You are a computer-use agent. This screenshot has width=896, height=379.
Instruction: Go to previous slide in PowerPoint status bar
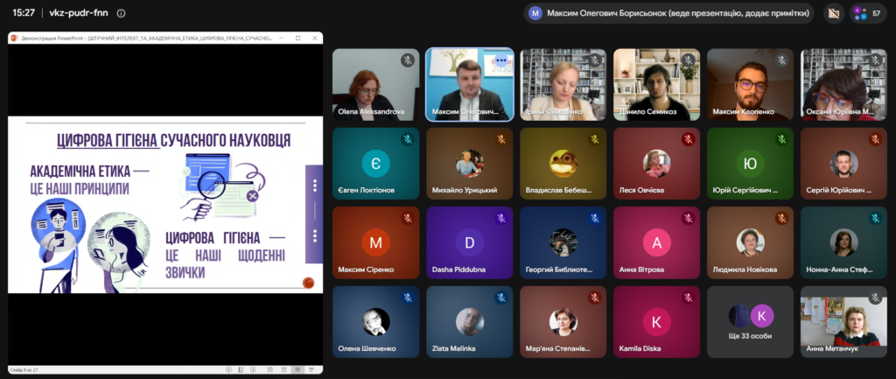(228, 370)
